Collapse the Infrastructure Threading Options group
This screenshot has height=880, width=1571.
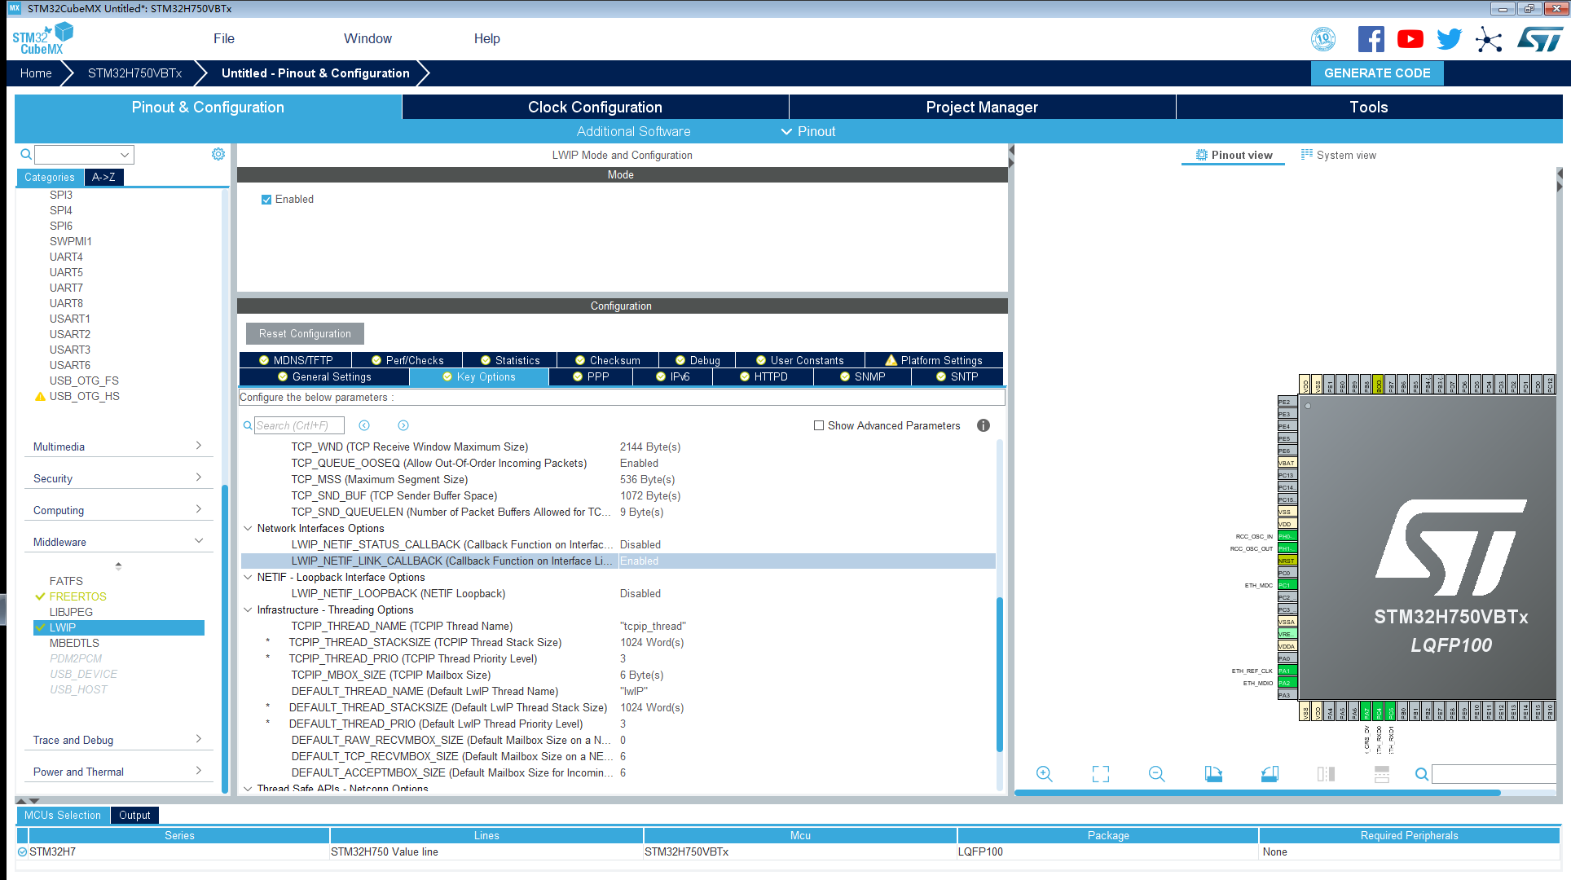[248, 609]
